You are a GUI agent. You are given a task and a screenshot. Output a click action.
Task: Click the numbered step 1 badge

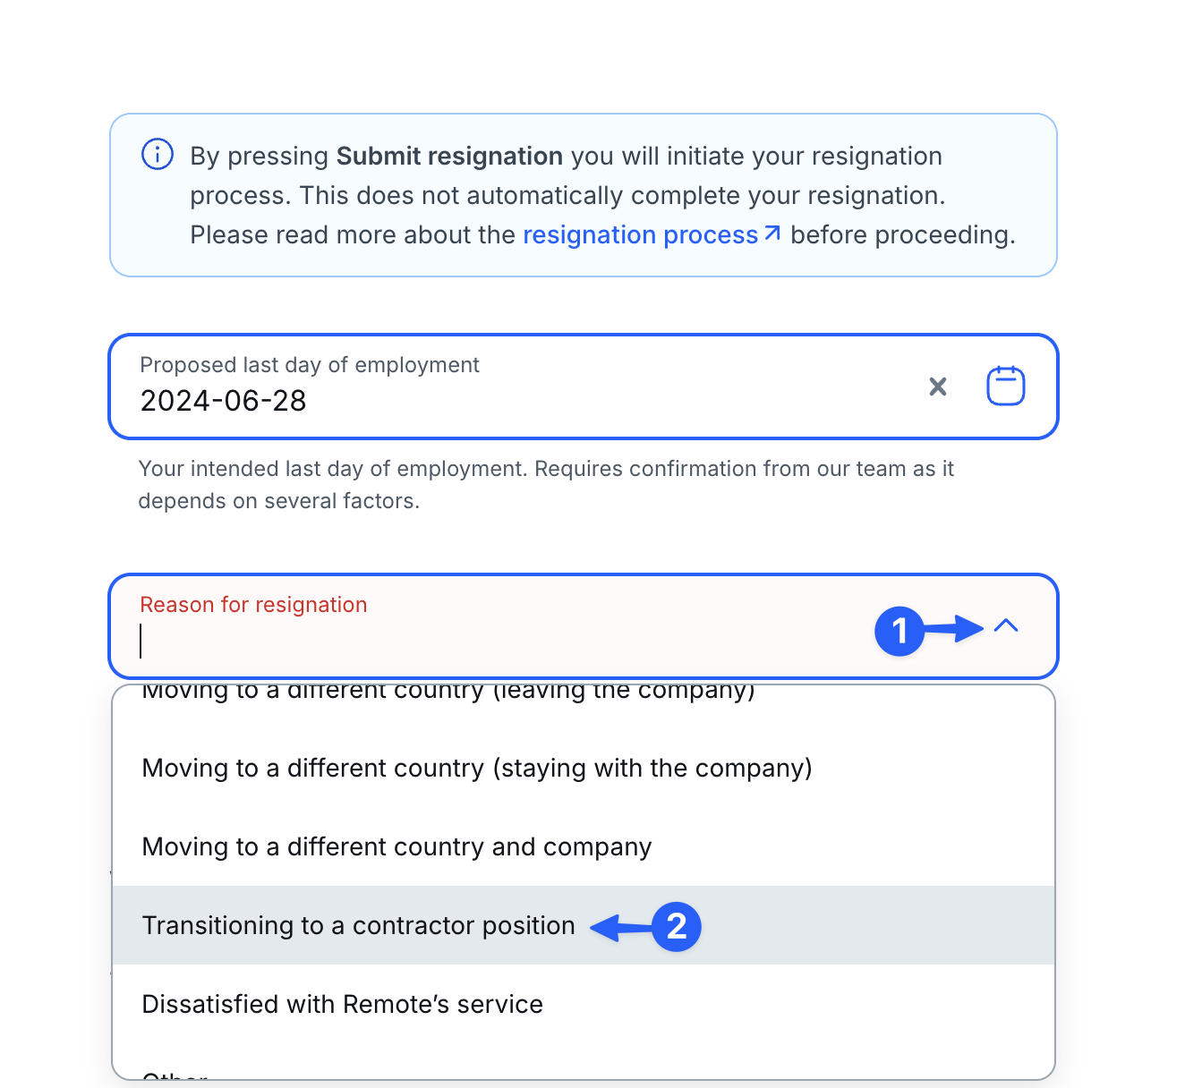tap(899, 631)
